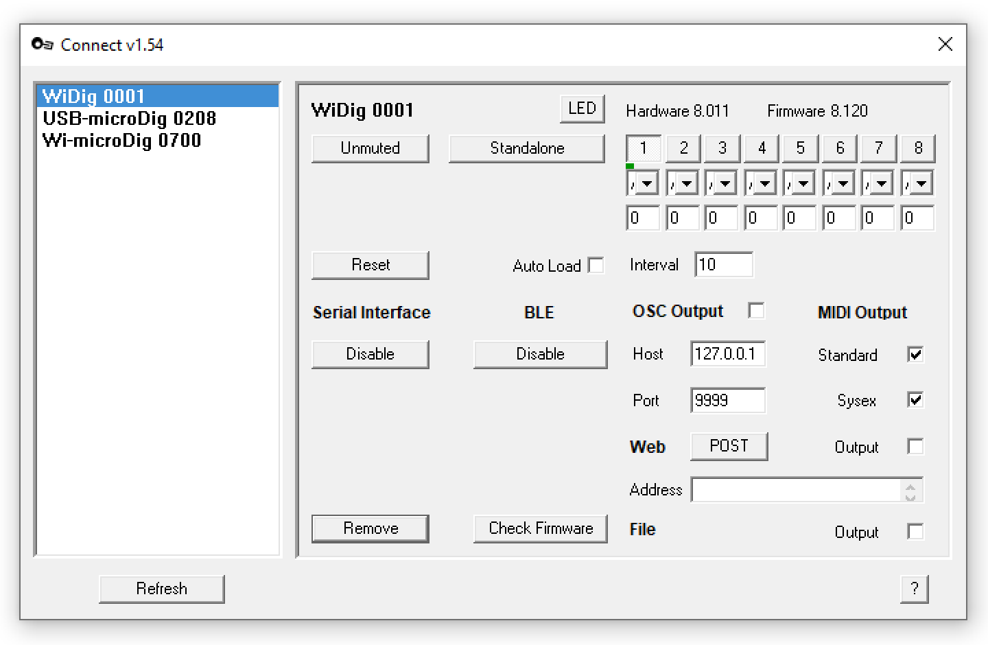The height and width of the screenshot is (645, 988).
Task: Select WiDig 0001 in device list
Action: pyautogui.click(x=157, y=96)
